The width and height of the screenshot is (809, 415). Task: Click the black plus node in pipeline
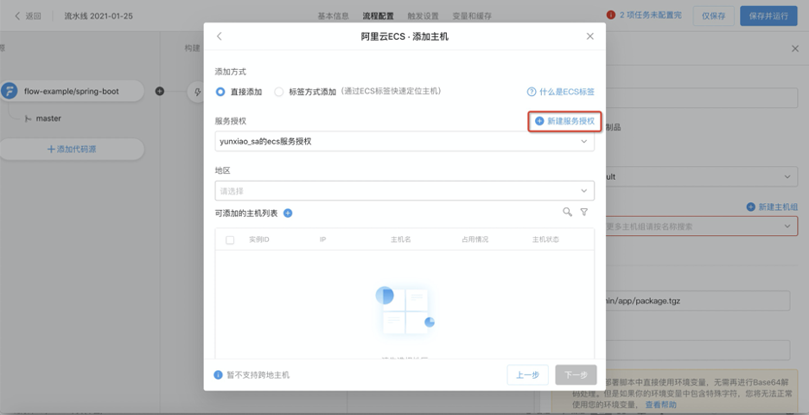tap(160, 92)
